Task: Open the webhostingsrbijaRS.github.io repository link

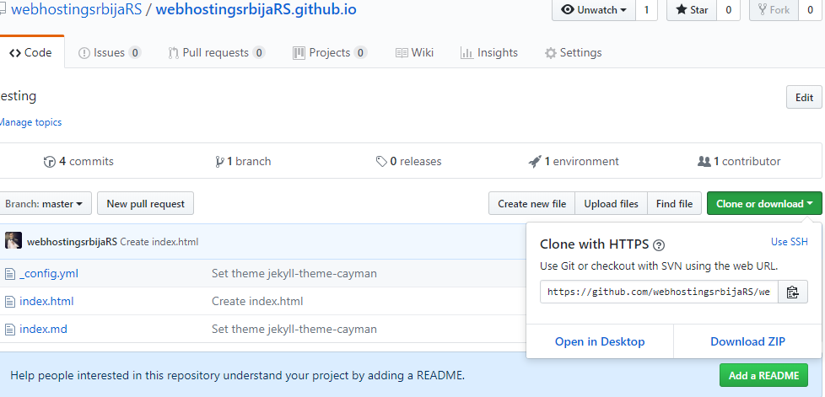Action: [x=256, y=9]
